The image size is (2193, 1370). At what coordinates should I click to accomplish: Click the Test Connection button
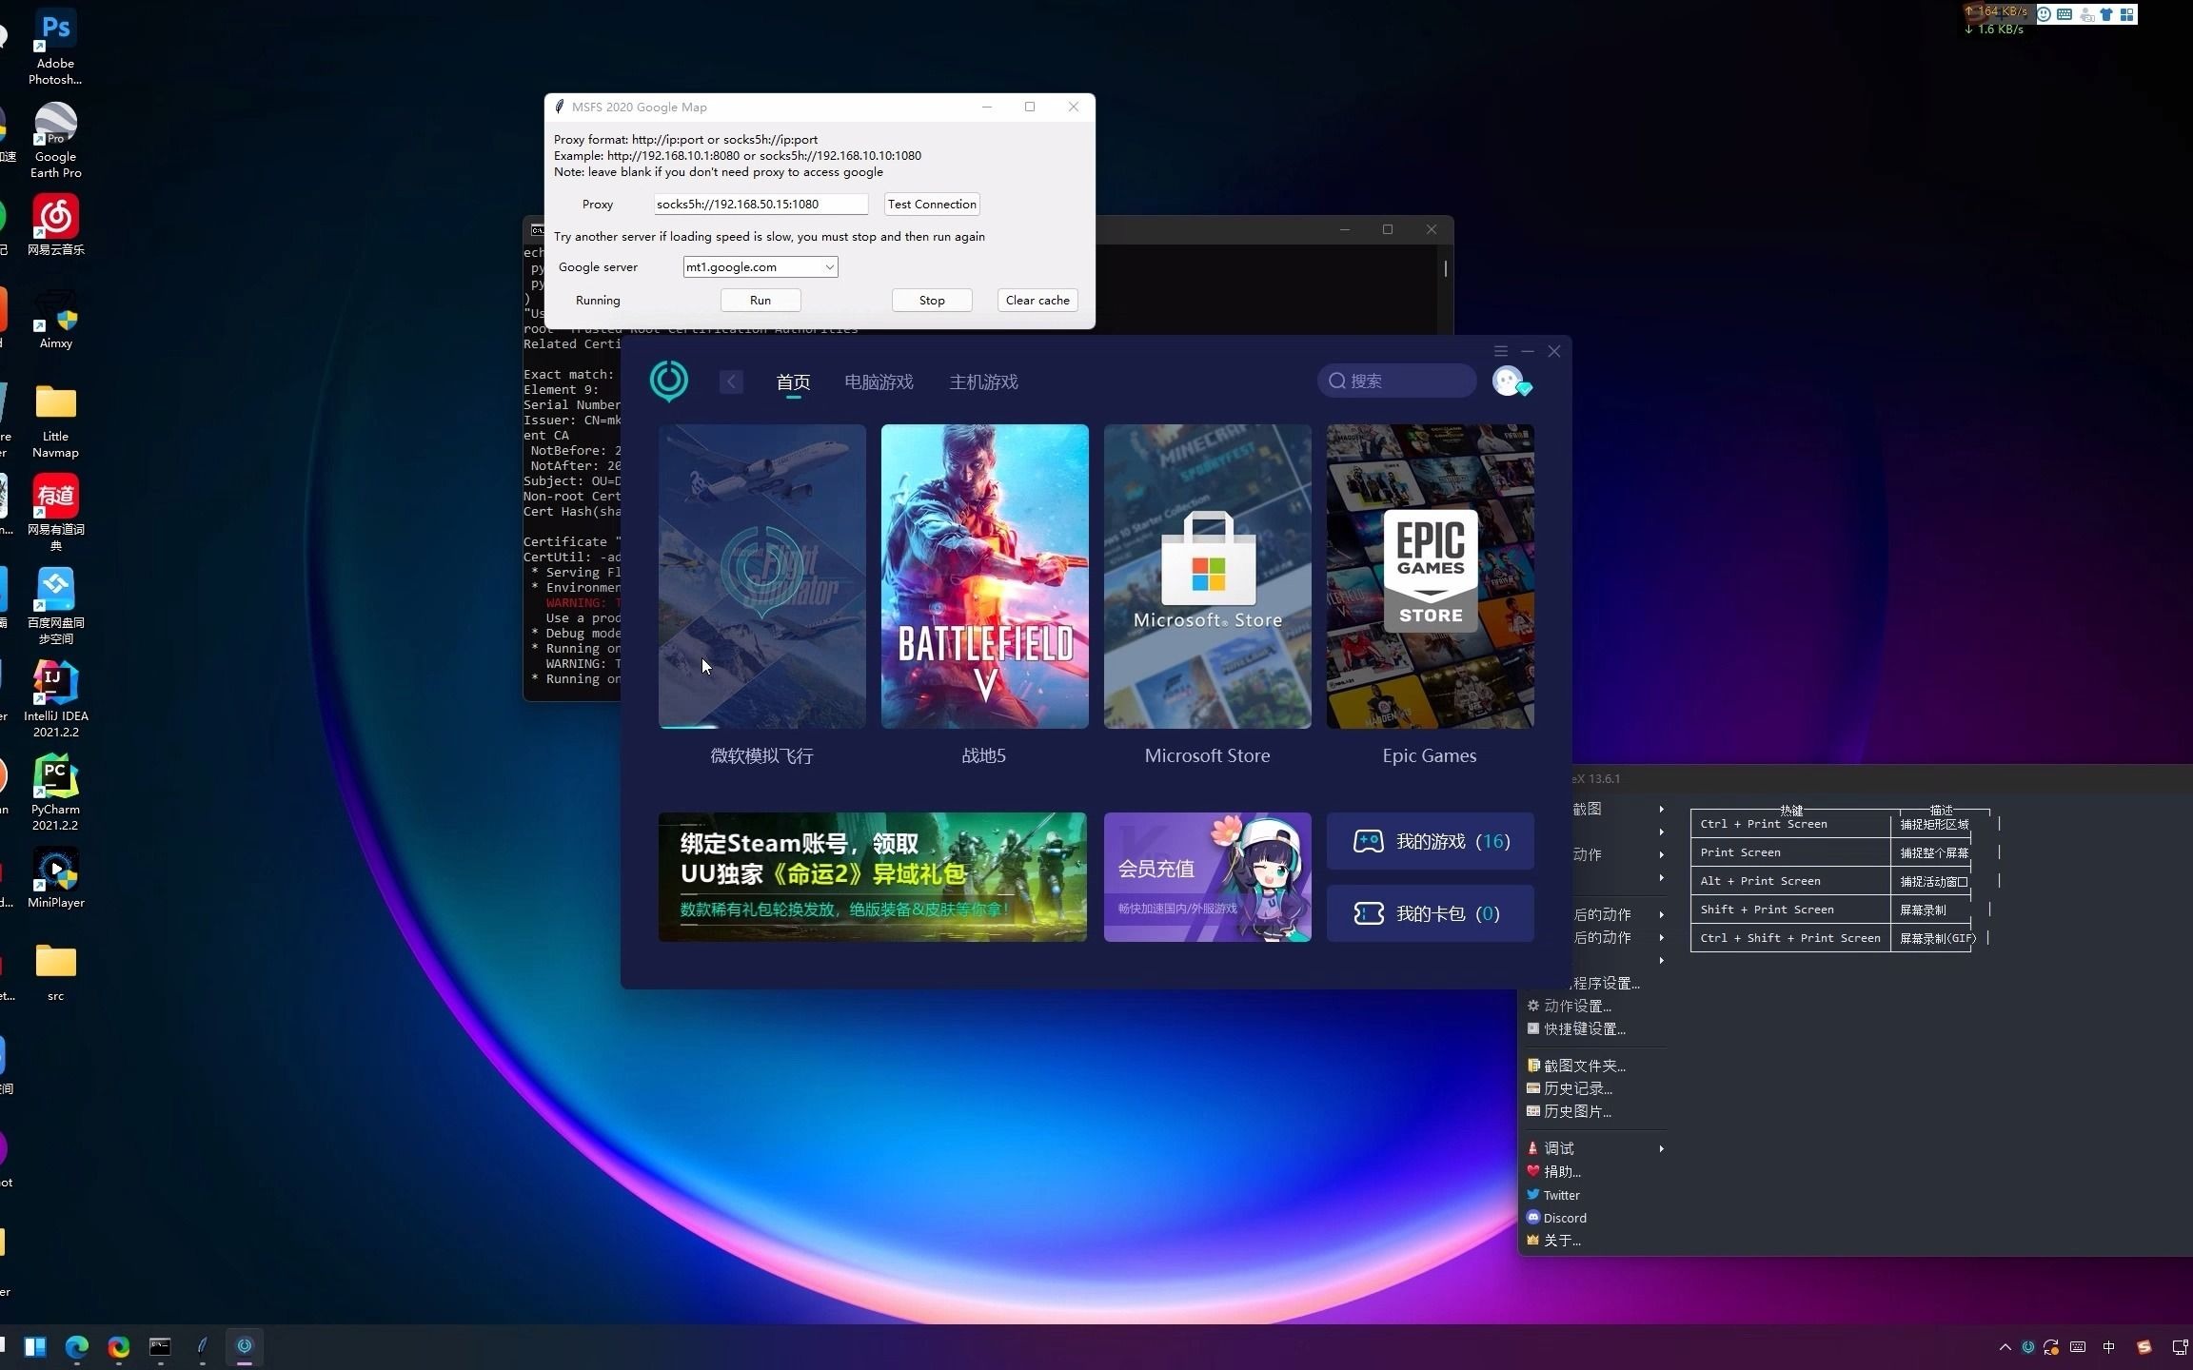(931, 204)
